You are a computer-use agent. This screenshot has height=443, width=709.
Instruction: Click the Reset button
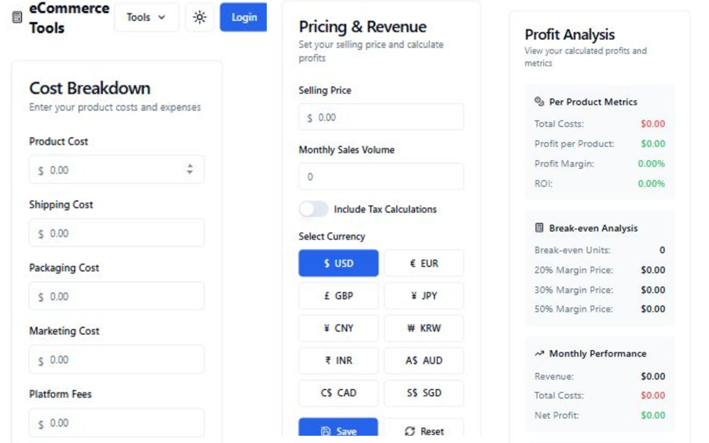click(424, 430)
